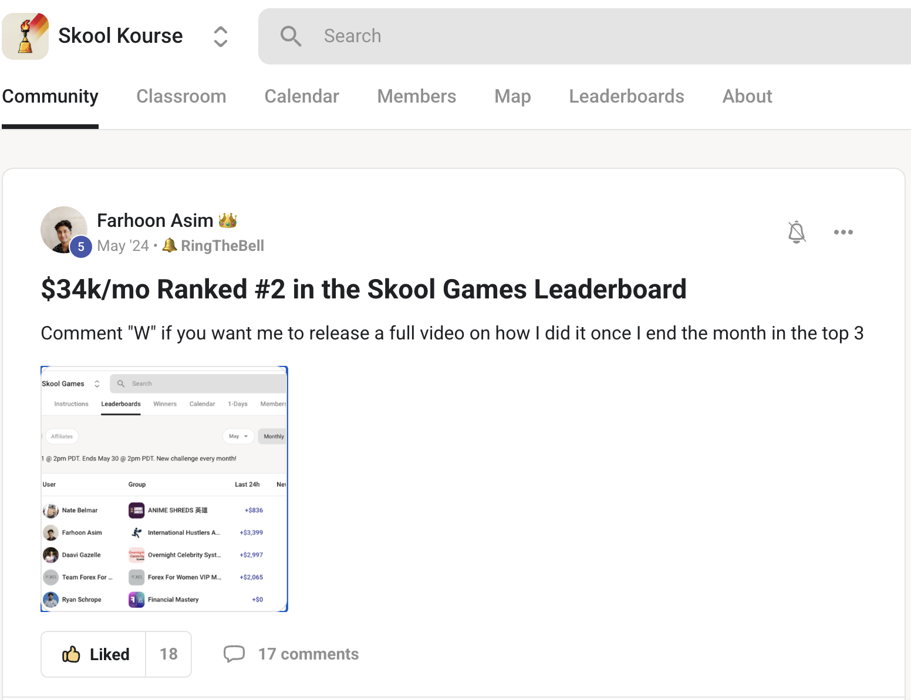View the 18 likes count
This screenshot has height=700, width=911.
(168, 654)
